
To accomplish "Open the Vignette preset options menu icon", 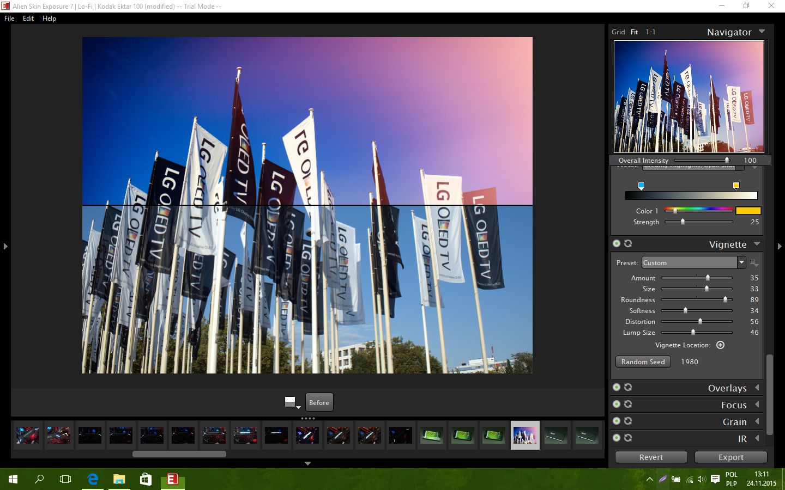I will 754,263.
